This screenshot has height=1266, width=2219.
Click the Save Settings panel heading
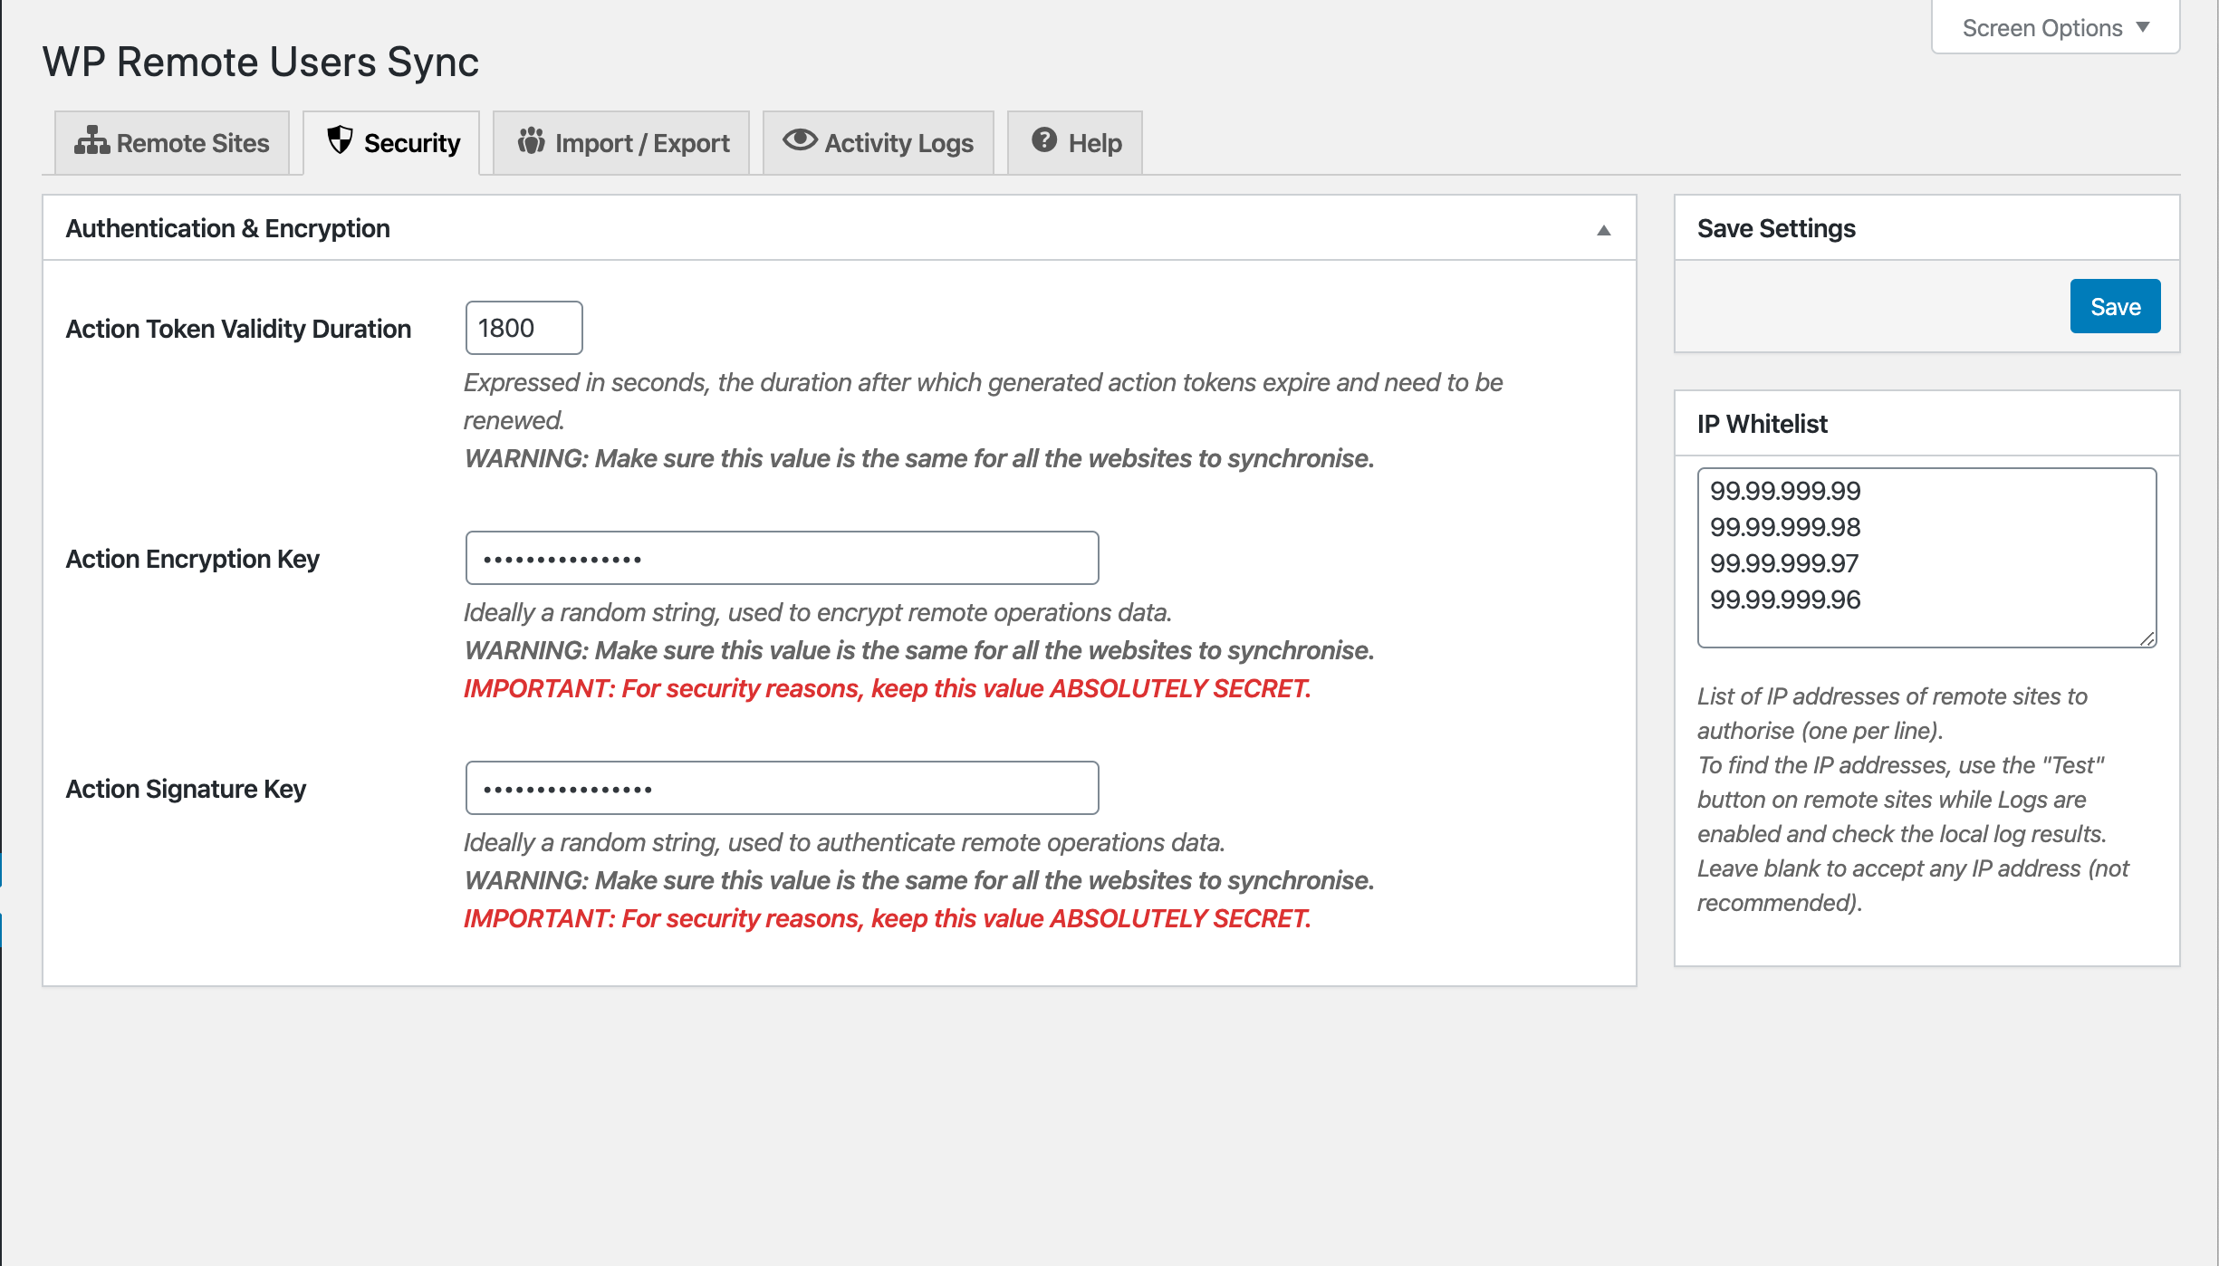tap(1776, 228)
